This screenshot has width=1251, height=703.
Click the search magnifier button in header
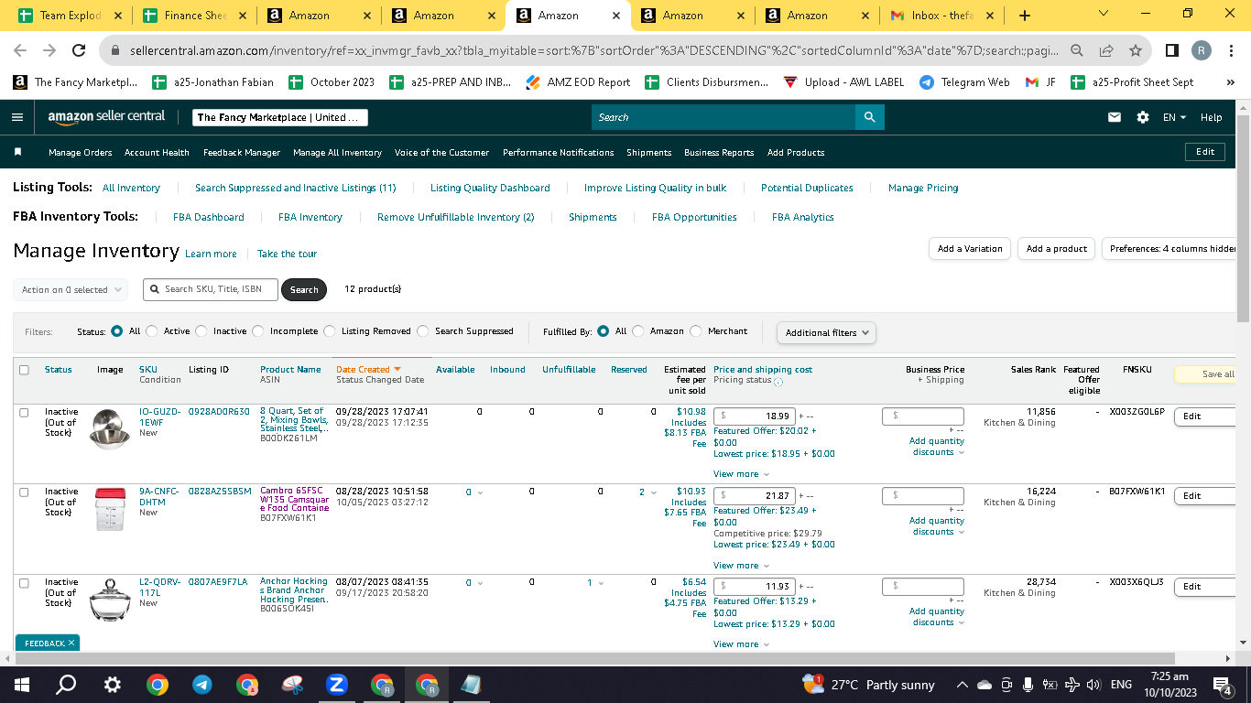pyautogui.click(x=869, y=117)
